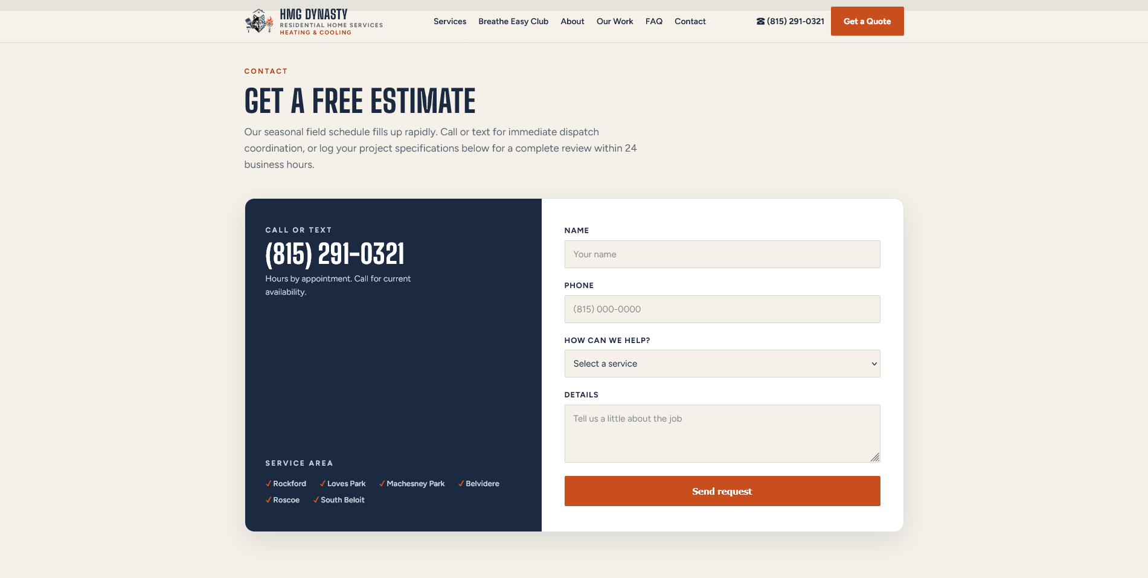Image resolution: width=1148 pixels, height=578 pixels.
Task: Open the Our Work nav link
Action: pyautogui.click(x=615, y=22)
